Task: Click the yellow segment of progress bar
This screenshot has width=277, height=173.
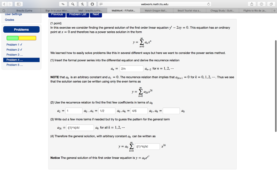Action: point(27,38)
